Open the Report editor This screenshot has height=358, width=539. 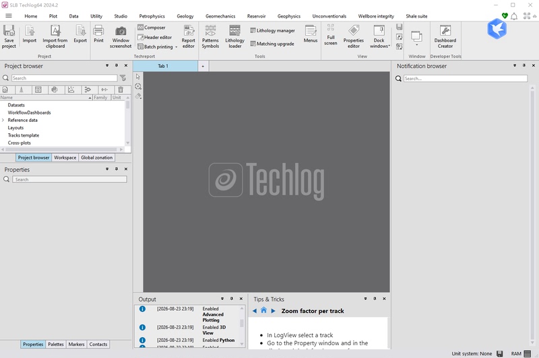coord(189,36)
